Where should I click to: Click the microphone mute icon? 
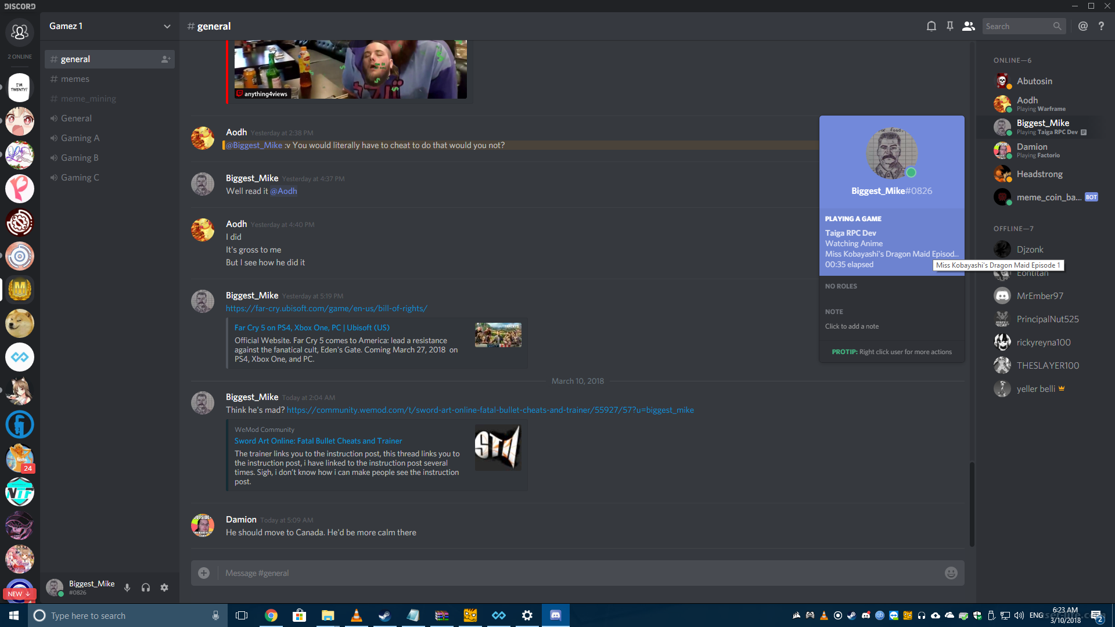[x=127, y=587]
